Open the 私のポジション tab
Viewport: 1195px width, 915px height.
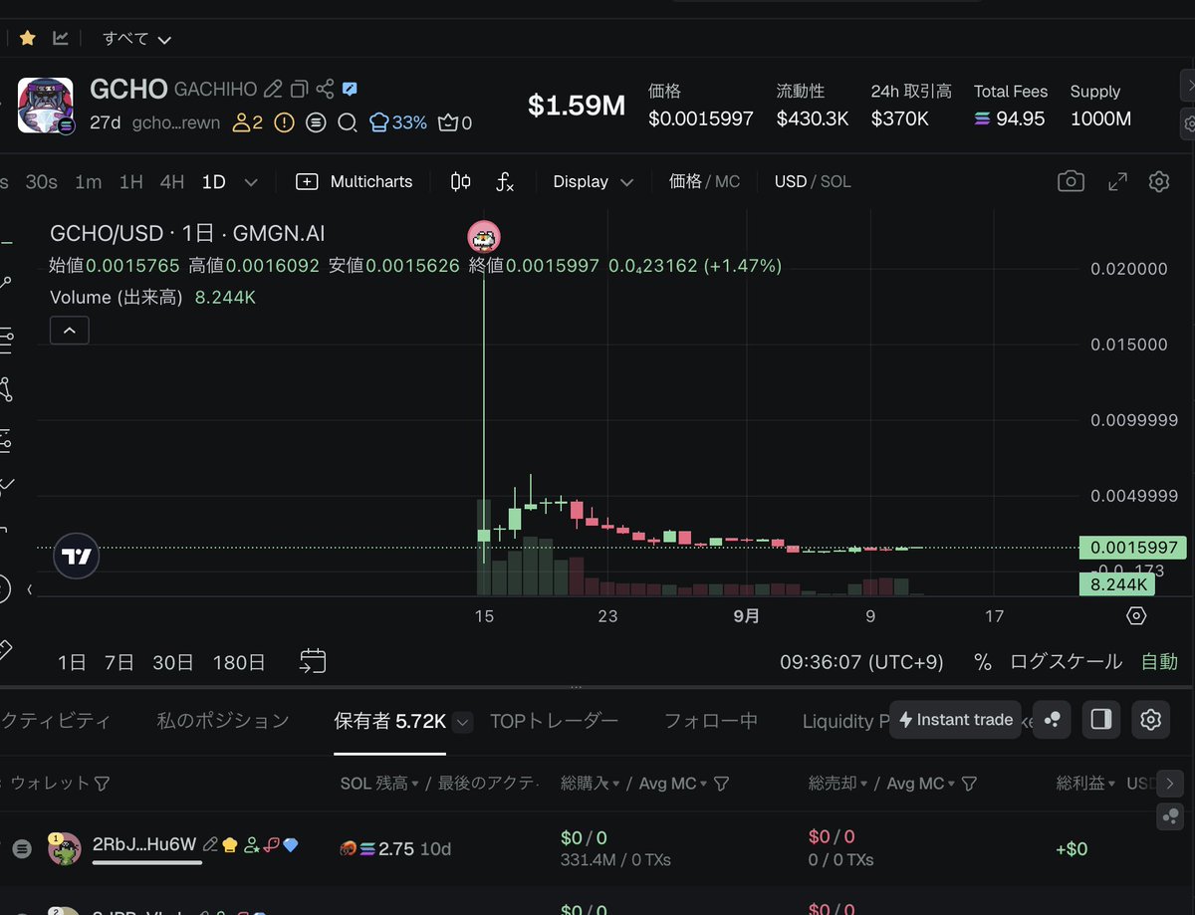[223, 721]
